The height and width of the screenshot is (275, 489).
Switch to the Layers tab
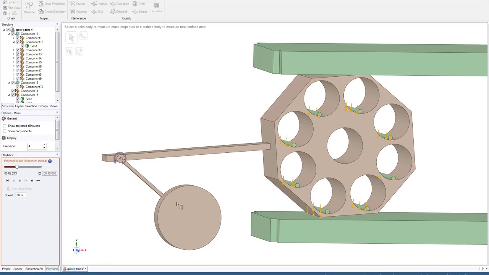pyautogui.click(x=19, y=106)
